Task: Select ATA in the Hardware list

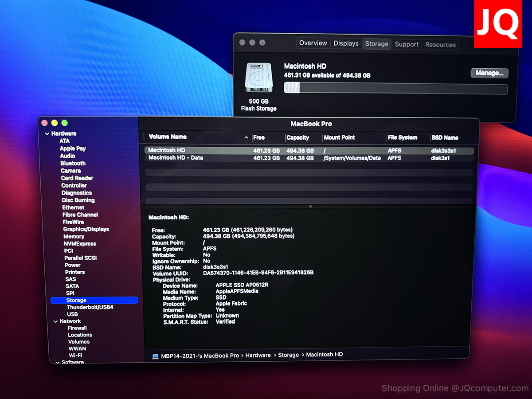Action: click(x=65, y=141)
